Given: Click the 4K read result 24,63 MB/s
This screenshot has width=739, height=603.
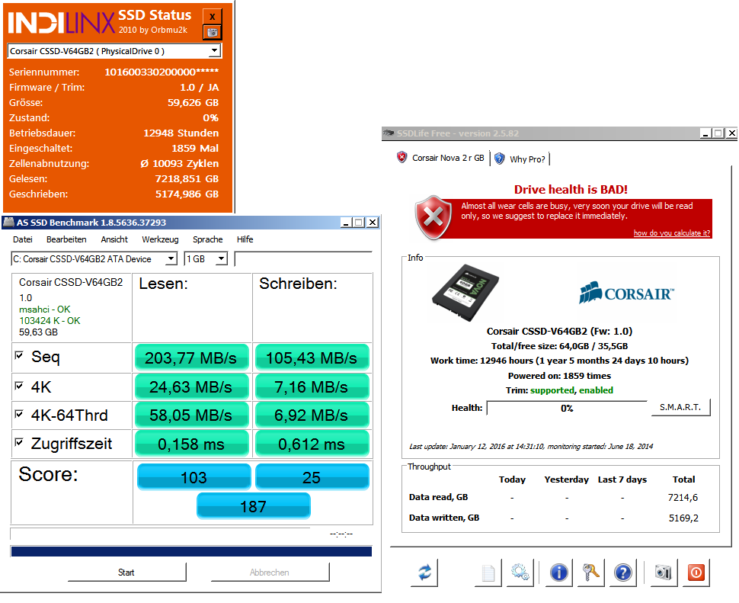Looking at the screenshot, I should 191,387.
